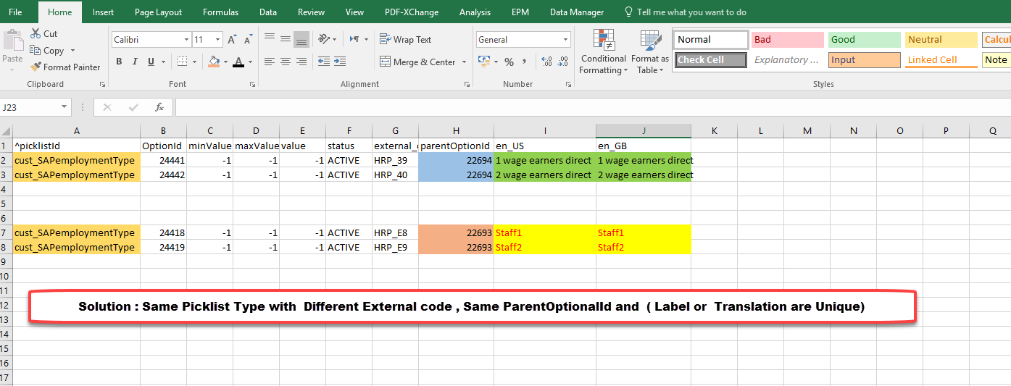
Task: Select cell with HRP_39
Action: tap(396, 160)
